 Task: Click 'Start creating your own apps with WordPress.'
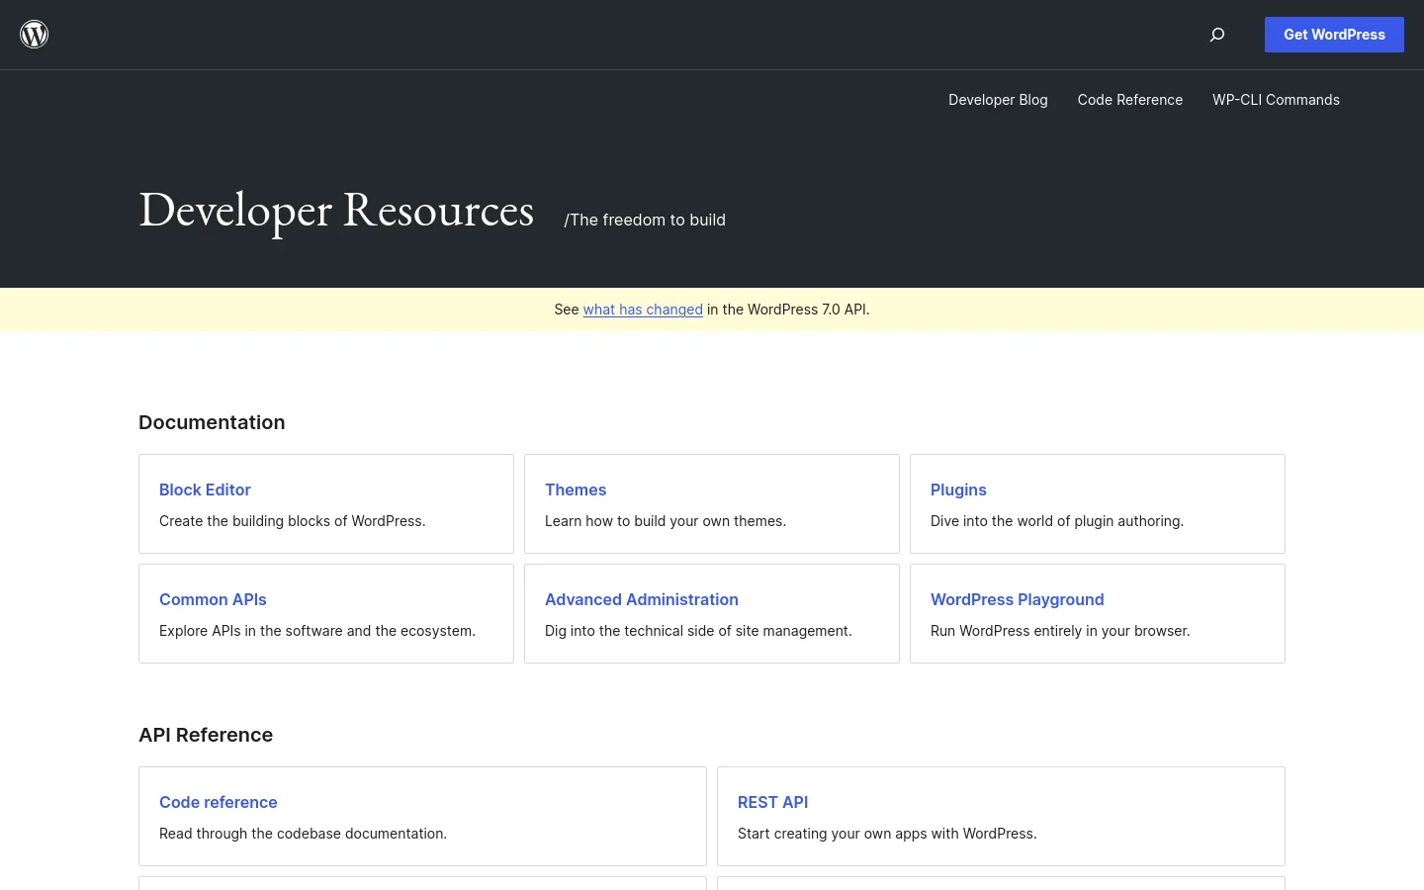(887, 834)
